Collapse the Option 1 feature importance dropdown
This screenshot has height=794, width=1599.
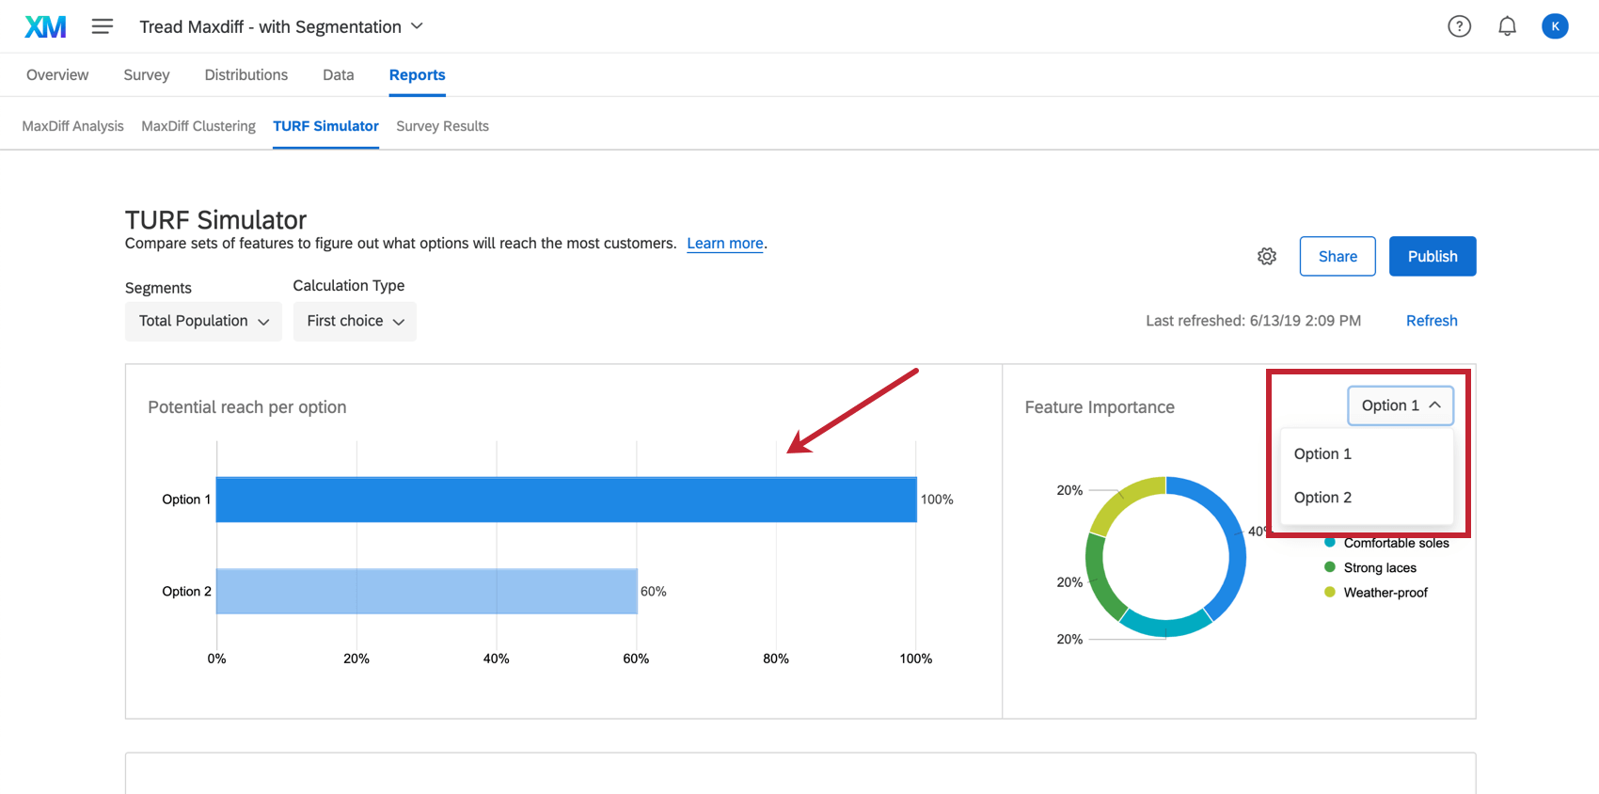1401,405
